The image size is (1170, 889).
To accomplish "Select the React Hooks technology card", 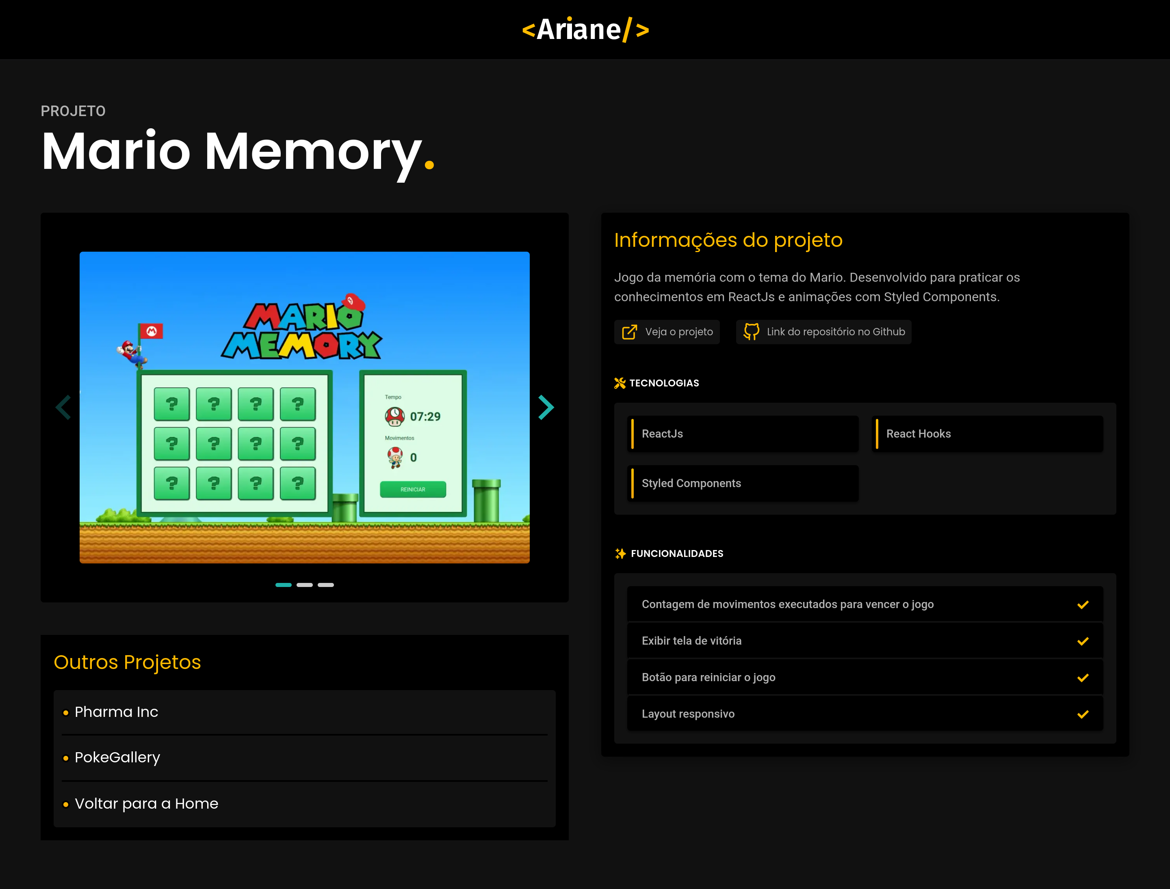I will coord(987,434).
